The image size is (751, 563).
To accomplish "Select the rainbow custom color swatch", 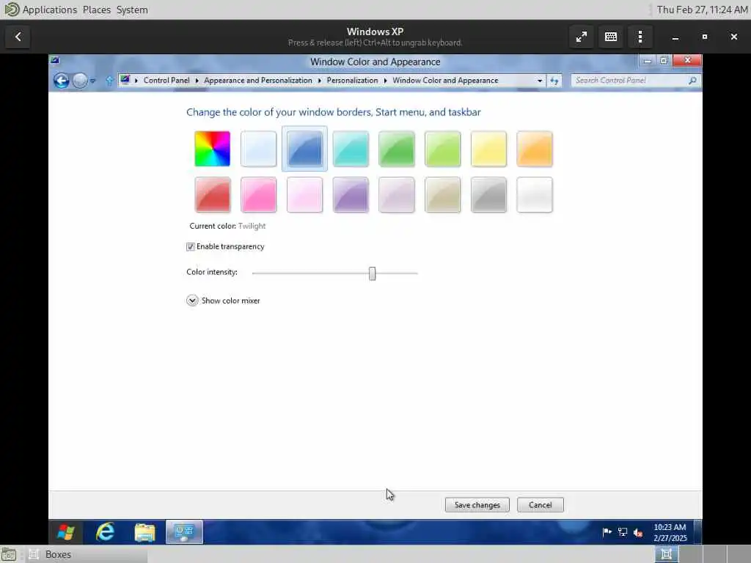I will 212,149.
